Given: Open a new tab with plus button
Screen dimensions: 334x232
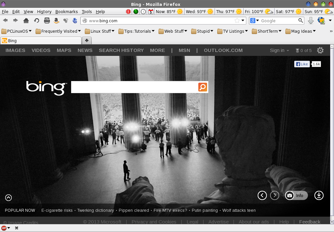Looking at the screenshot, I should [87, 41].
